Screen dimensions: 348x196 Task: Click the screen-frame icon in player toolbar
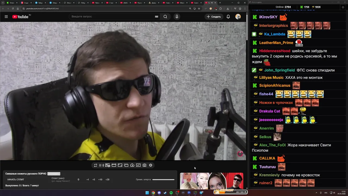tap(120, 165)
